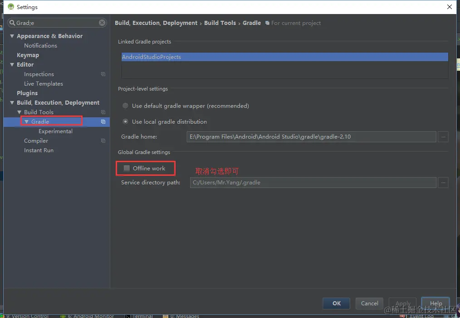This screenshot has width=460, height=318.
Task: Open Instant Run settings
Action: [x=39, y=150]
